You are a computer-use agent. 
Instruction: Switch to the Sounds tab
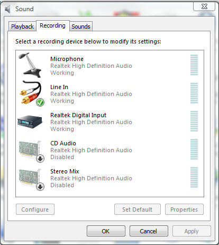(x=81, y=27)
